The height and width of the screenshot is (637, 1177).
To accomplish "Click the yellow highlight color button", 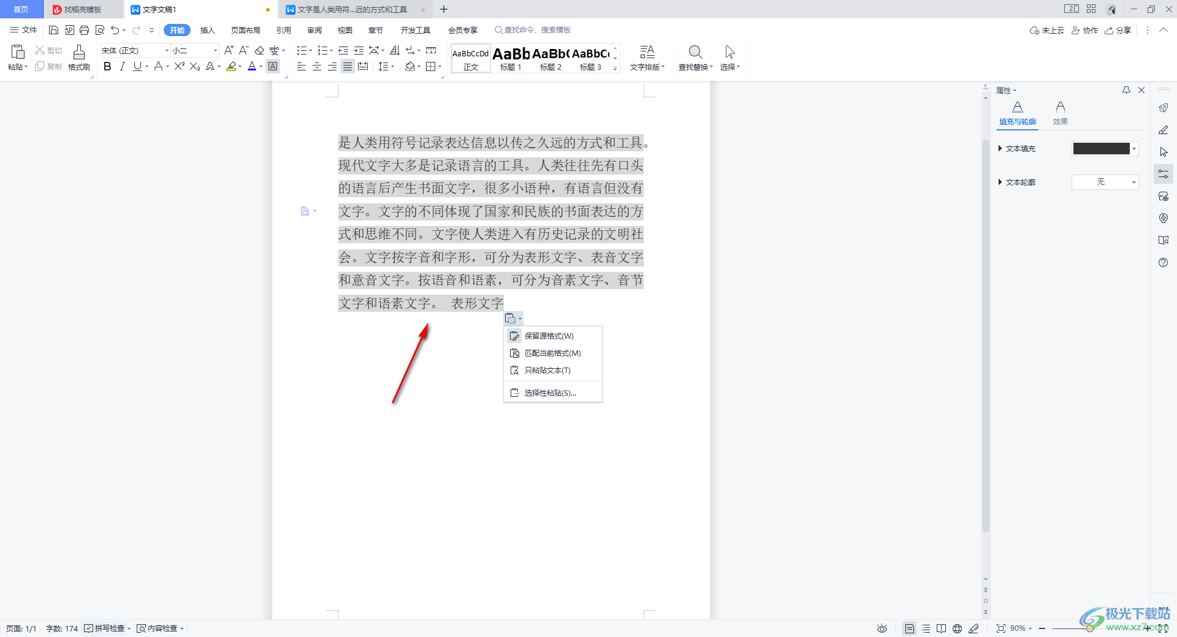I will [x=231, y=66].
